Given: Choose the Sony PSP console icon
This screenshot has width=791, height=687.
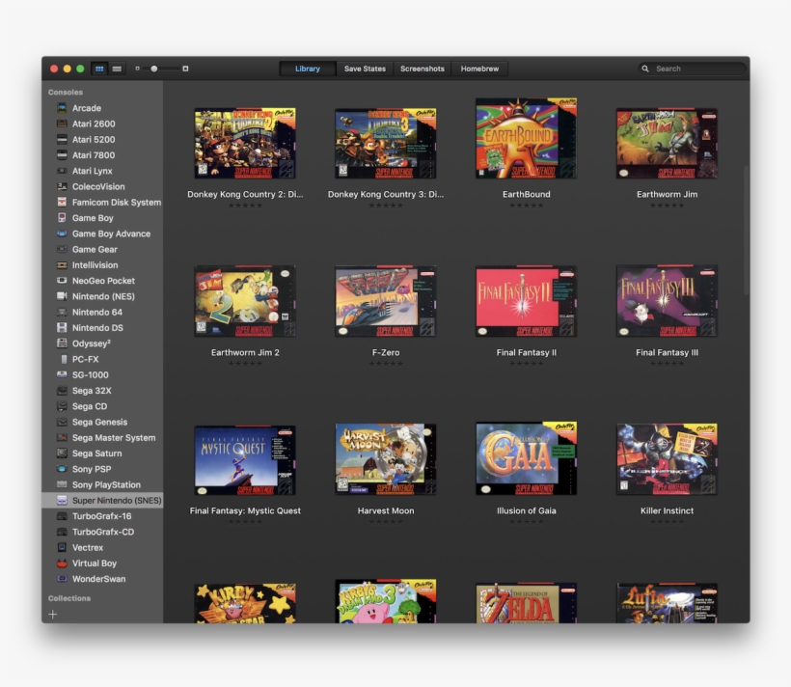Looking at the screenshot, I should (62, 469).
